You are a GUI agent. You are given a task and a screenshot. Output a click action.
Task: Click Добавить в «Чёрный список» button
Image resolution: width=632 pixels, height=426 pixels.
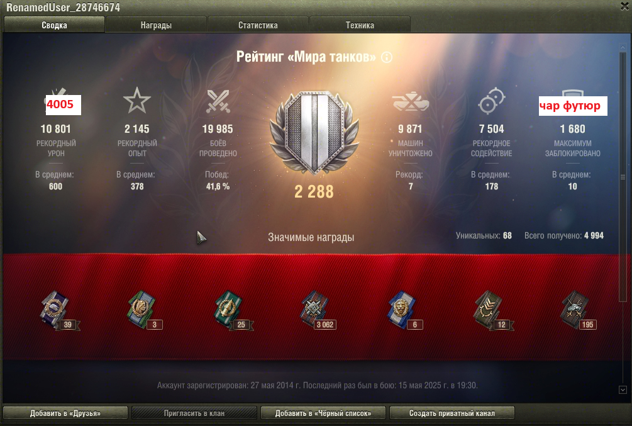[x=323, y=413]
